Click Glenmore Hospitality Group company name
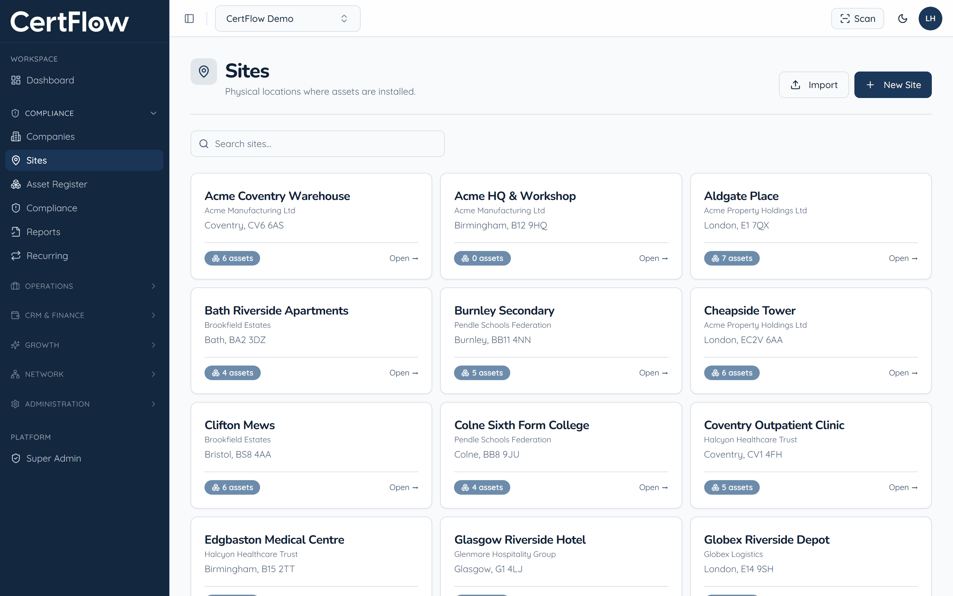Image resolution: width=953 pixels, height=596 pixels. (505, 554)
